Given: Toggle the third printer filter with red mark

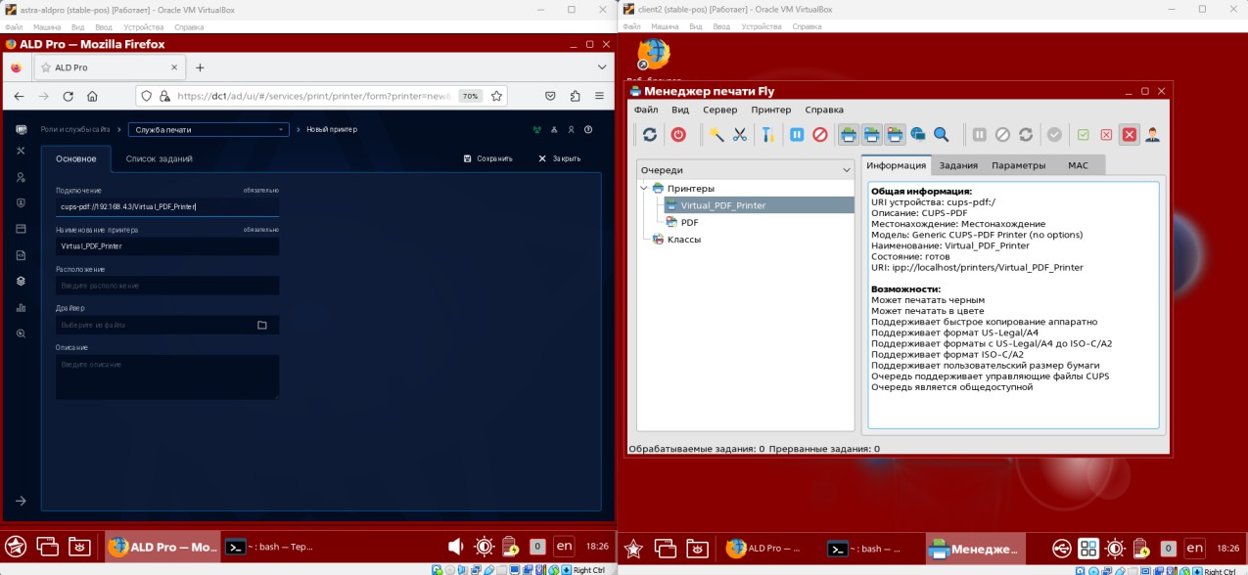Looking at the screenshot, I should (895, 135).
